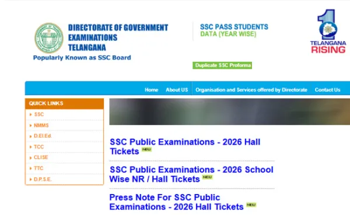The image size is (350, 215).
Task: Open the About US menu item
Action: click(x=177, y=90)
